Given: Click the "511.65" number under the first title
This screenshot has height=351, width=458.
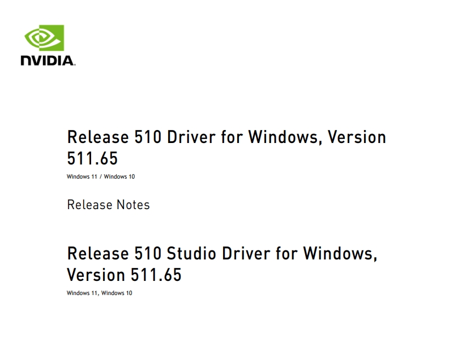Looking at the screenshot, I should click(x=92, y=158).
